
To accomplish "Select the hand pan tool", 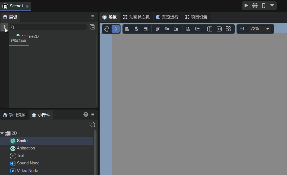I will tap(107, 29).
